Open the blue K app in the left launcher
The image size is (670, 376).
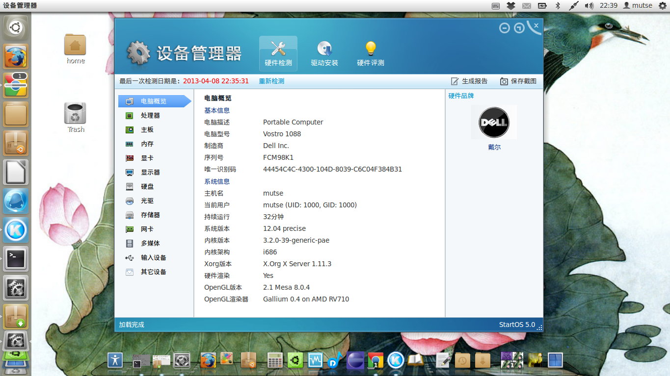[x=16, y=230]
